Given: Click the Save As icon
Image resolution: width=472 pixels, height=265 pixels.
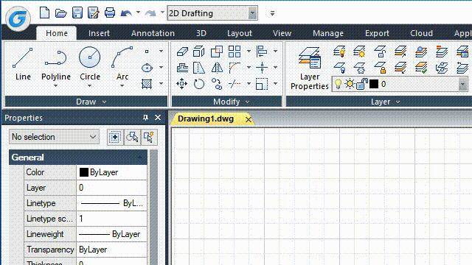Looking at the screenshot, I should 94,13.
